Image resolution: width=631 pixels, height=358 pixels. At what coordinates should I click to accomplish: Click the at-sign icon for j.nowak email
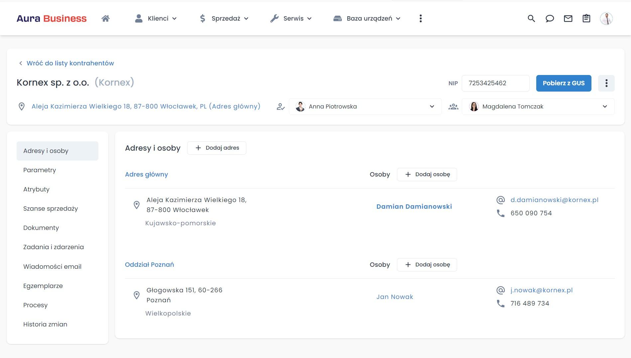coord(501,290)
